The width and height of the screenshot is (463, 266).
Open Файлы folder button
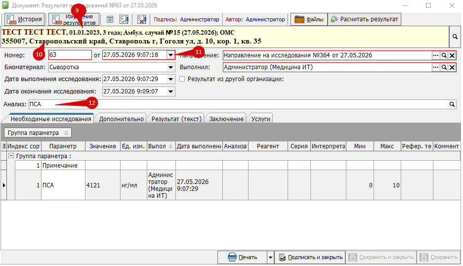pos(309,19)
